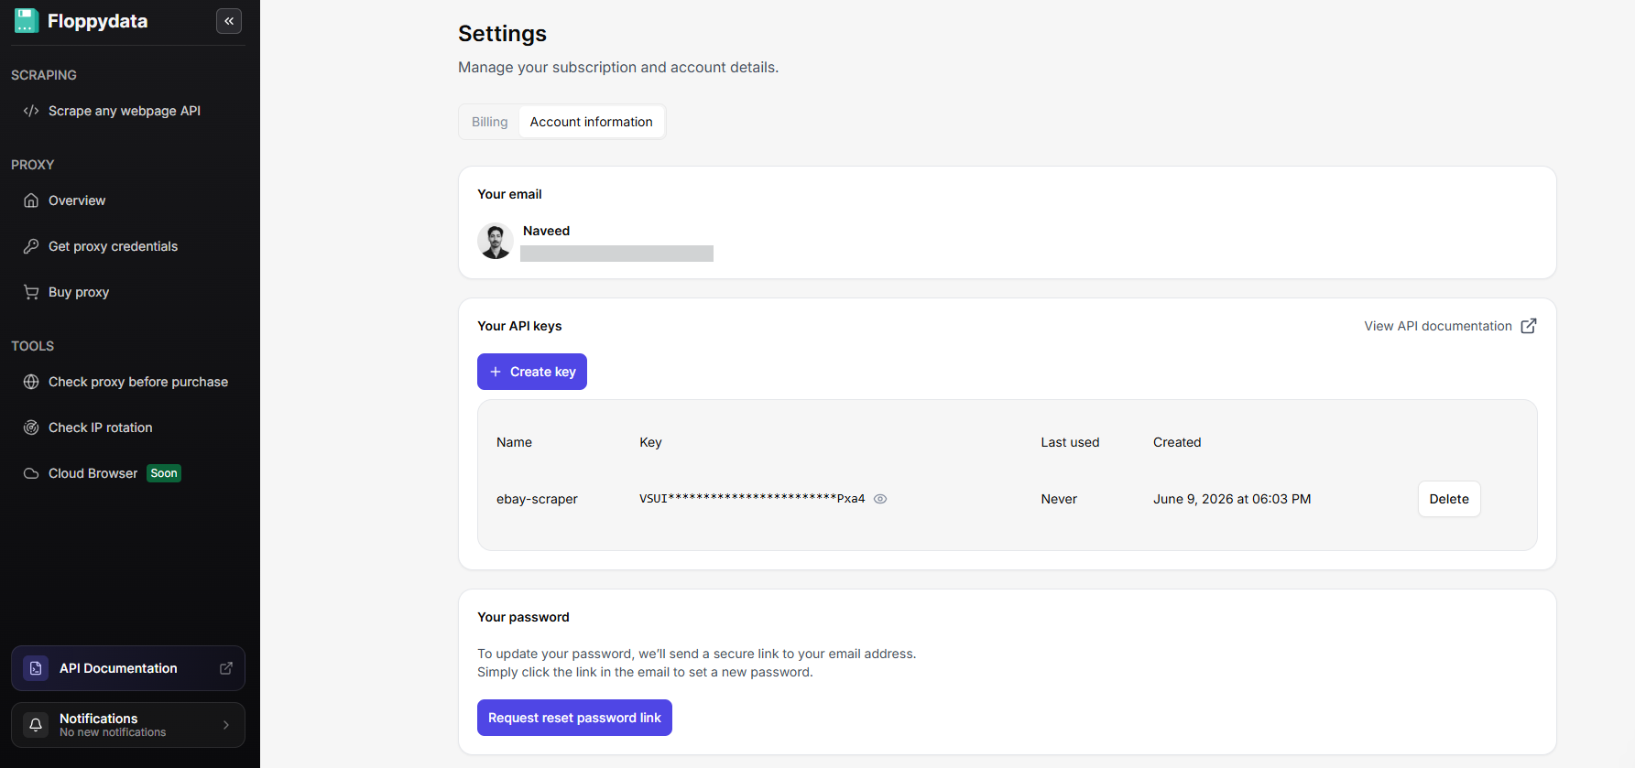Click the masked API key ending in Pxa4
The height and width of the screenshot is (768, 1635).
[752, 499]
